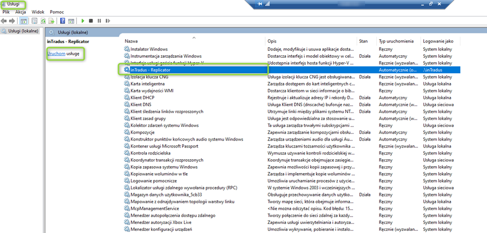Open the Plik menu

point(6,12)
